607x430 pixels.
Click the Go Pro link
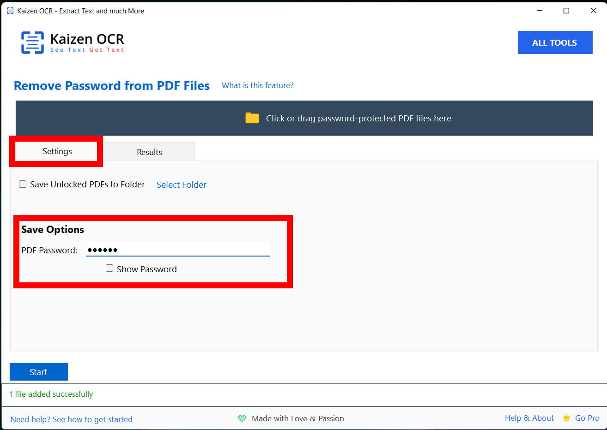(x=587, y=418)
